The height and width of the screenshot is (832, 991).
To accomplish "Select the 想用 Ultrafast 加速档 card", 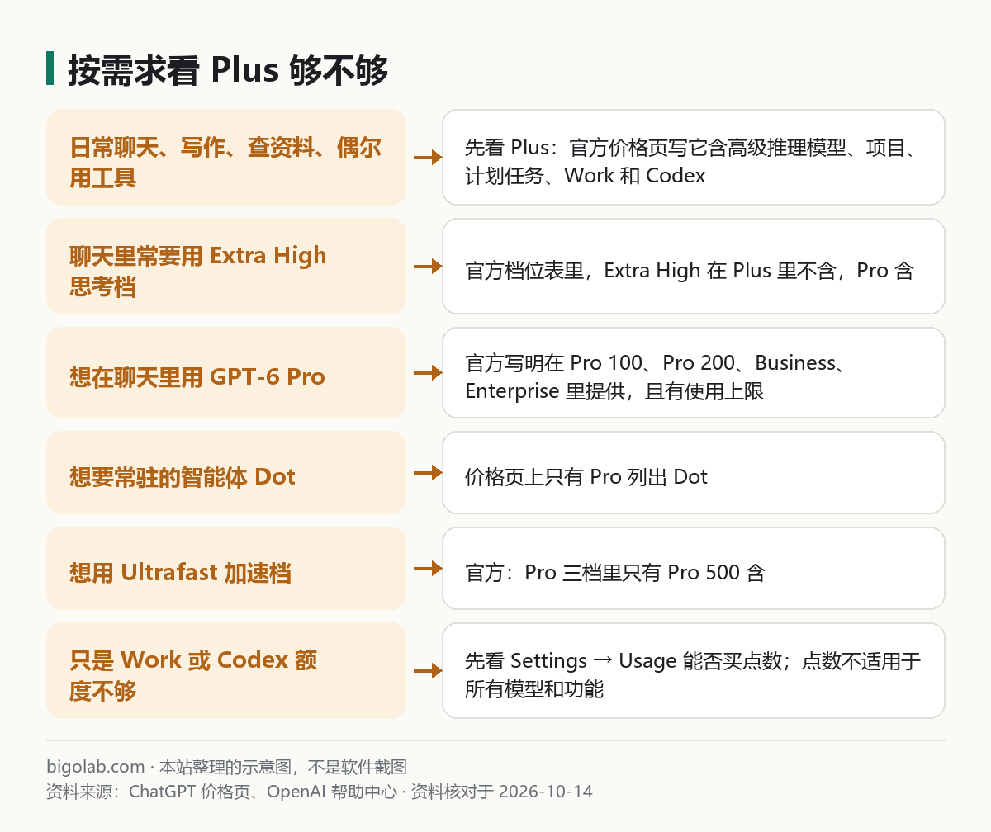I will click(x=226, y=569).
